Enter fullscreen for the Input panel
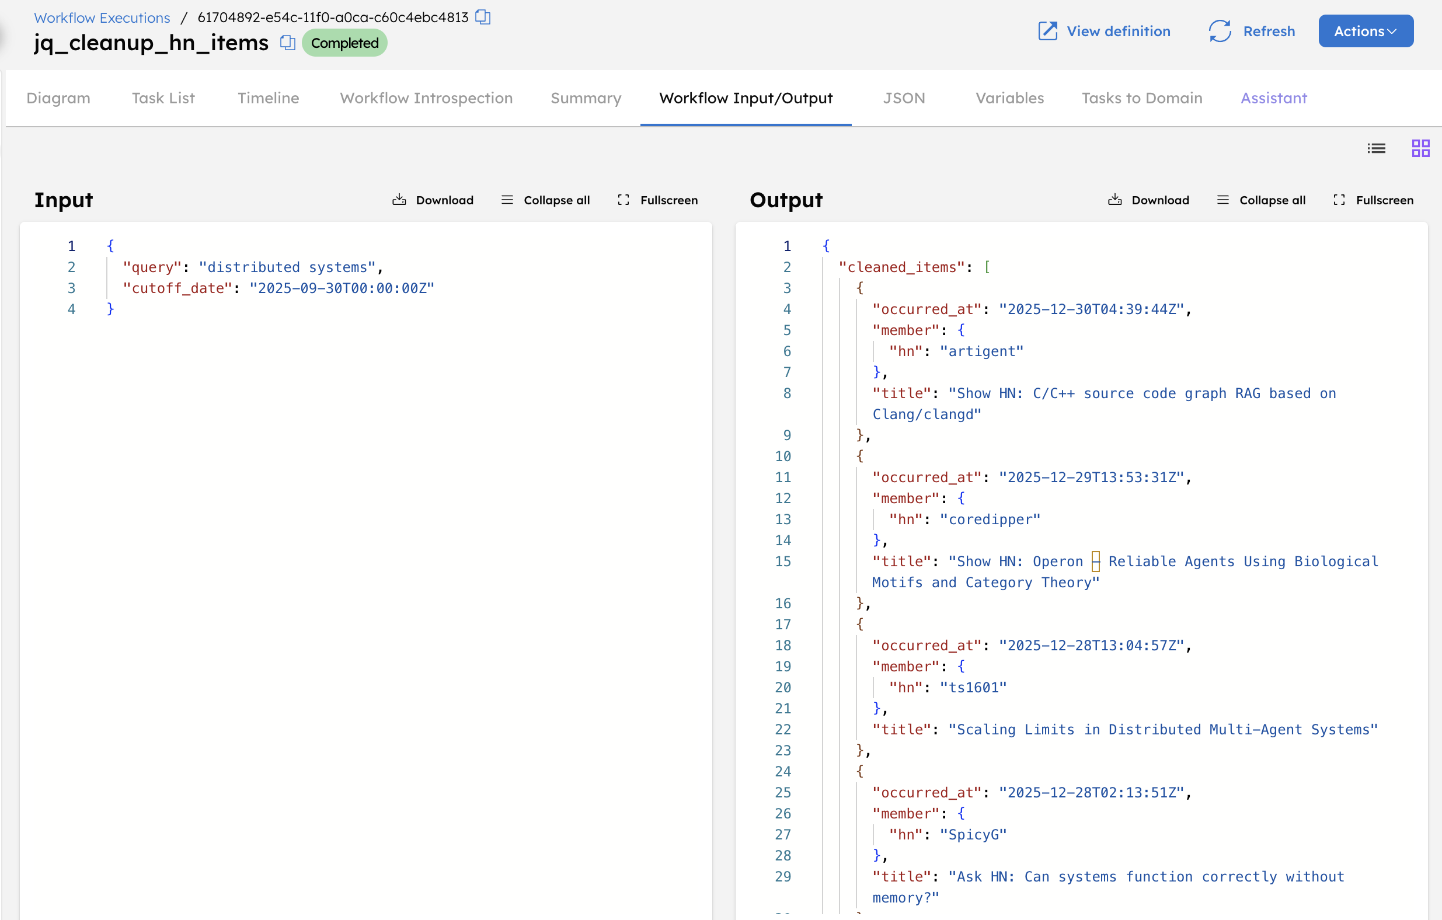Viewport: 1442px width, 920px height. pyautogui.click(x=657, y=200)
